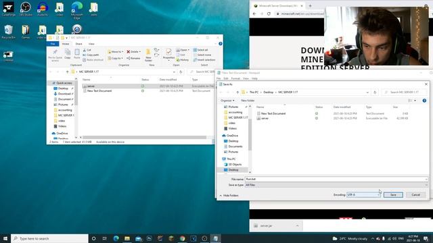Screen dimensions: 433x243
Task: Click the Explorer help question mark icon
Action: [x=221, y=43]
